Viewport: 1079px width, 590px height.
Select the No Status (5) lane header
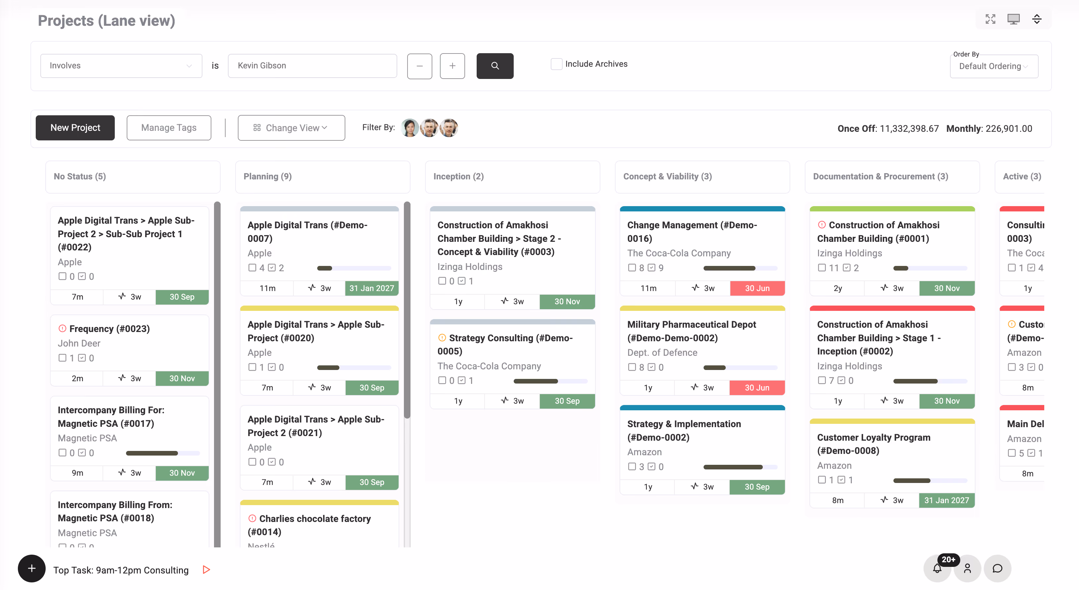click(x=133, y=177)
